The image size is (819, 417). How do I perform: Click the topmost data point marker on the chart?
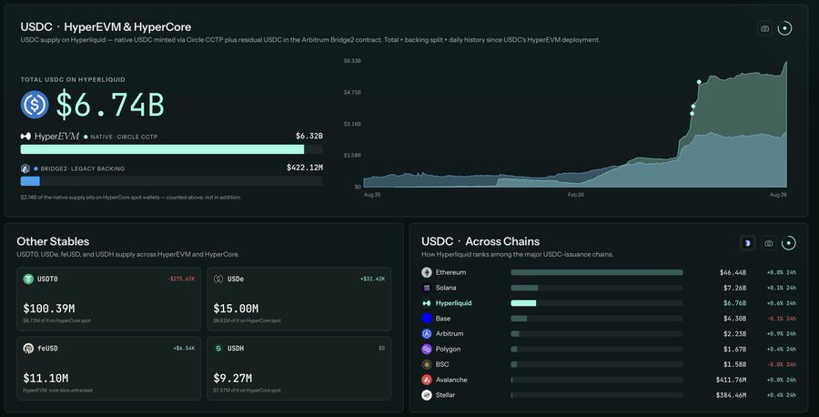pyautogui.click(x=699, y=82)
